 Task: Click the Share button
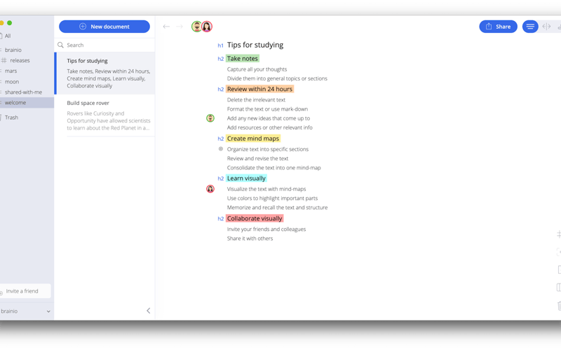point(498,27)
